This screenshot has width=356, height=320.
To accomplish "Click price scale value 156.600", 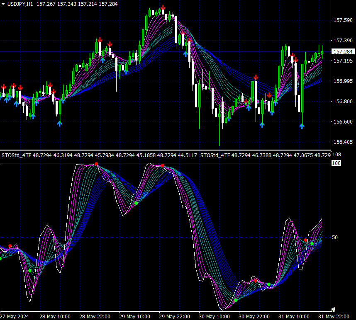I will pos(343,122).
